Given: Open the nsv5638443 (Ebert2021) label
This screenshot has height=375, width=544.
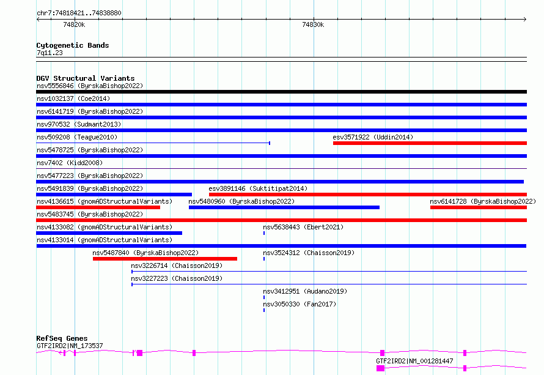Looking at the screenshot, I should (303, 227).
